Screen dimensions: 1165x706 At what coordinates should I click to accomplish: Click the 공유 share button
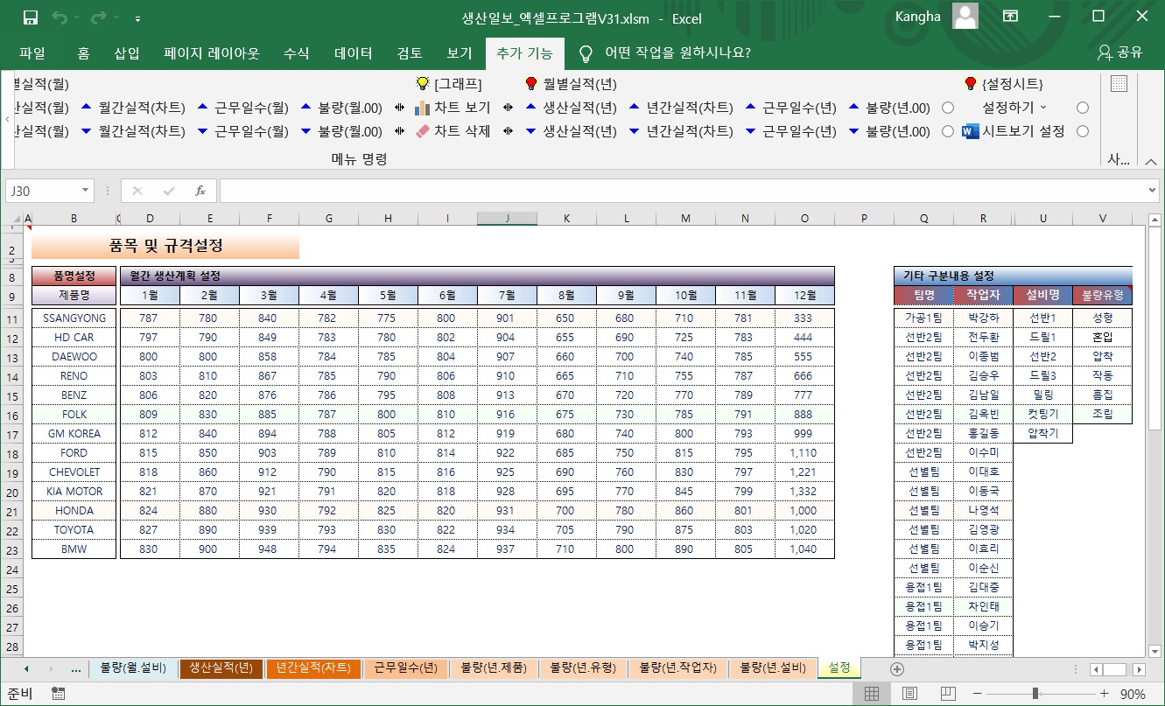1120,52
